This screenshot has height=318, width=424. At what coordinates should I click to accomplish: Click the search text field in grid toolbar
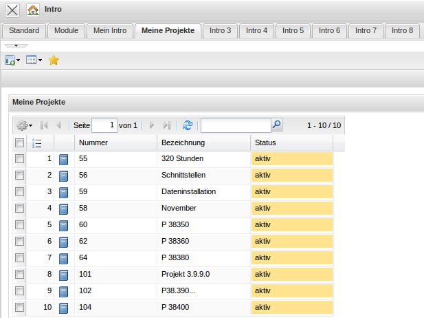(x=235, y=125)
